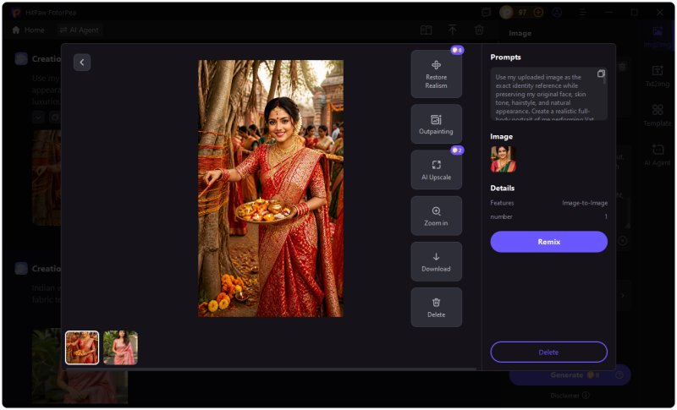Click the Image-to-Image feature value
Image resolution: width=677 pixels, height=410 pixels.
pos(585,203)
